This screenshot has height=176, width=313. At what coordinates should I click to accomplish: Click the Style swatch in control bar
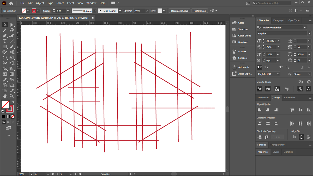click(160, 11)
